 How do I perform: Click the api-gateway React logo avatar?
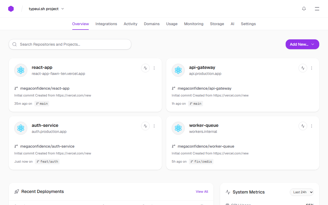178,70
